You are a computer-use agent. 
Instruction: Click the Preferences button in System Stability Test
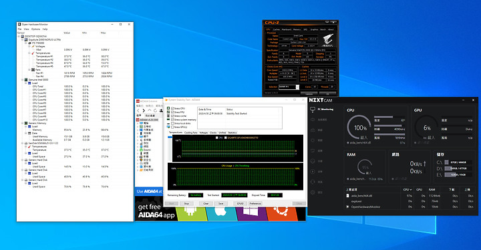255,203
